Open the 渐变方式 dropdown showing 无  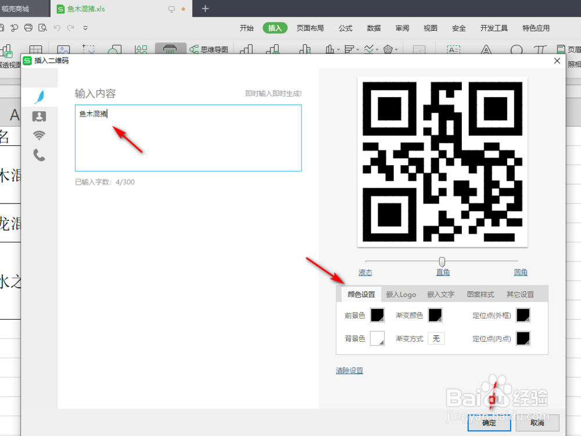click(436, 338)
